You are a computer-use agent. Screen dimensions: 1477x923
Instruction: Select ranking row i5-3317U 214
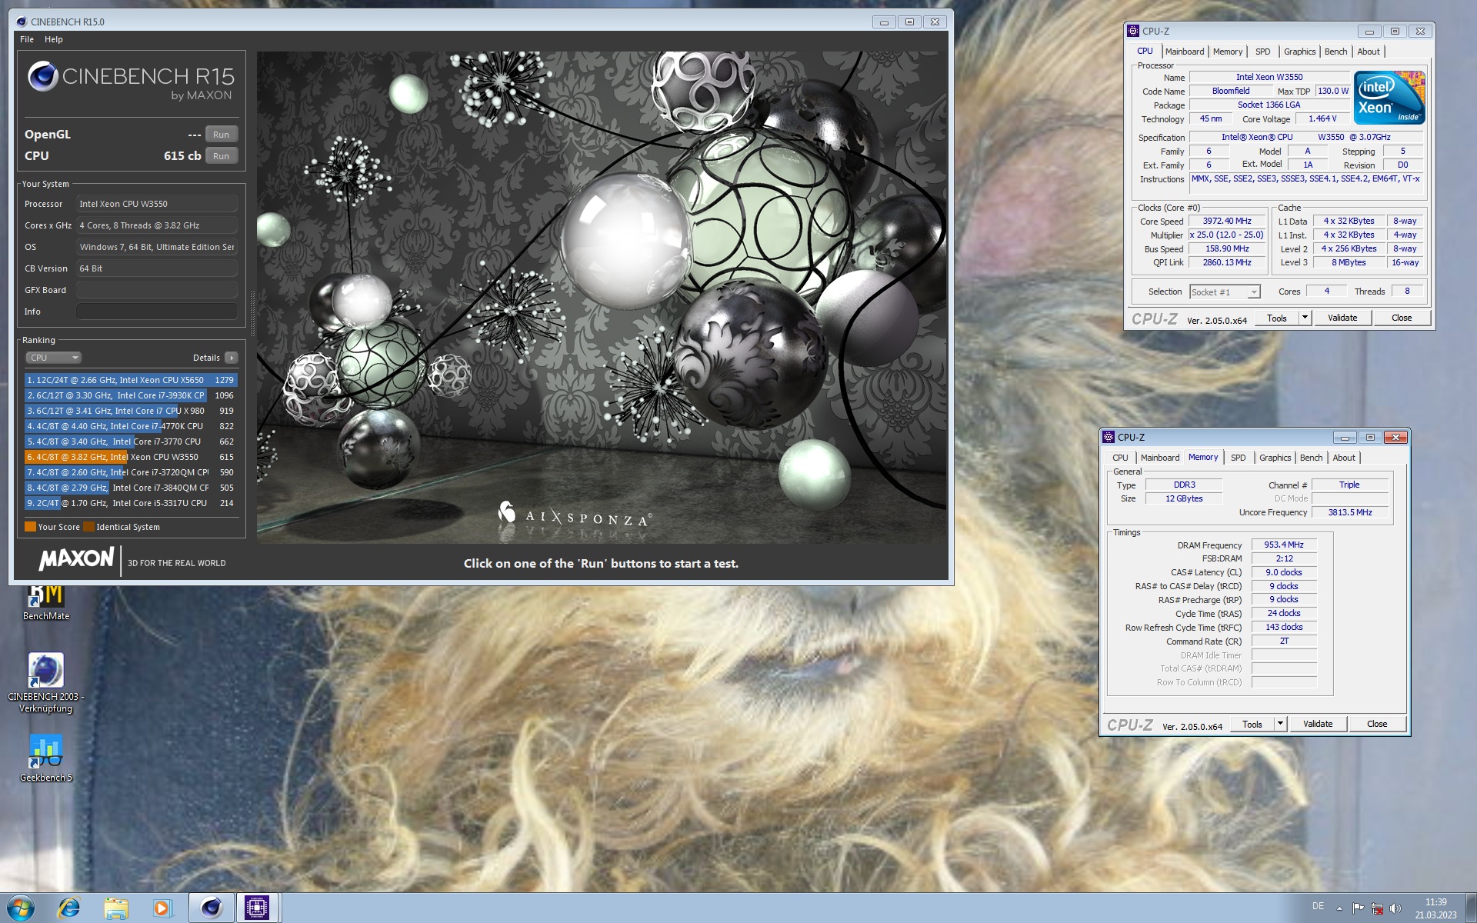(131, 503)
